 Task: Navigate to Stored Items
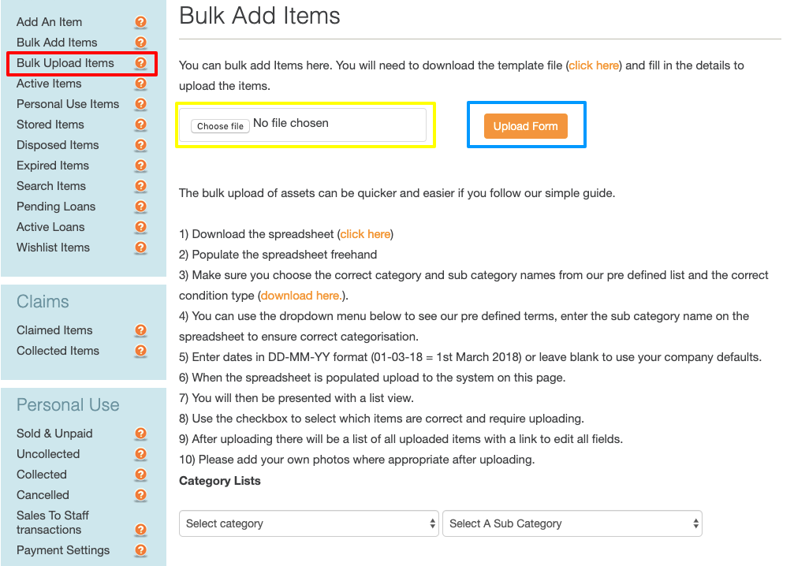50,125
